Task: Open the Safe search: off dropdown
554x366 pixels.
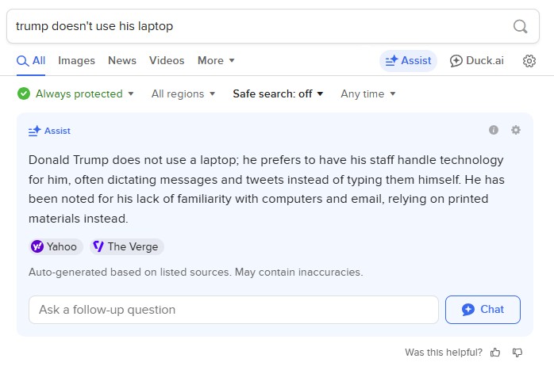Action: point(278,93)
